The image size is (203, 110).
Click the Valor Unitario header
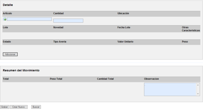pyautogui.click(x=125, y=42)
